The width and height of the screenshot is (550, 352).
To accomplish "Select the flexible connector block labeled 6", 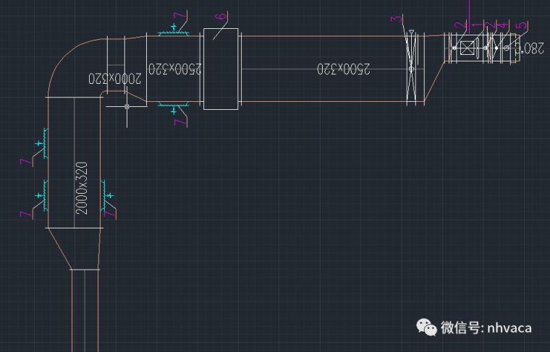I will pyautogui.click(x=221, y=69).
